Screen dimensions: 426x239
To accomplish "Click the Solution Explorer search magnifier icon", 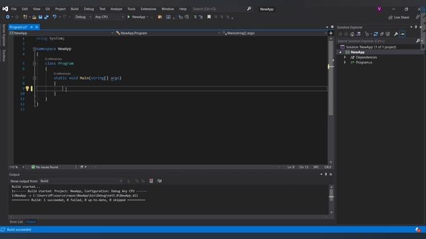I will point(418,41).
